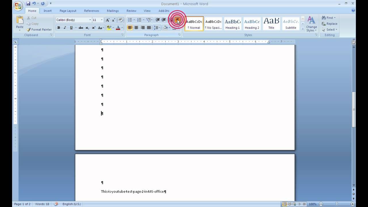Apply the Title style
The image size is (368, 207).
(x=271, y=24)
